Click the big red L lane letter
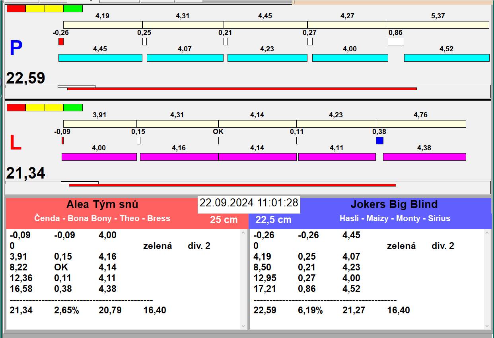 tap(15, 143)
